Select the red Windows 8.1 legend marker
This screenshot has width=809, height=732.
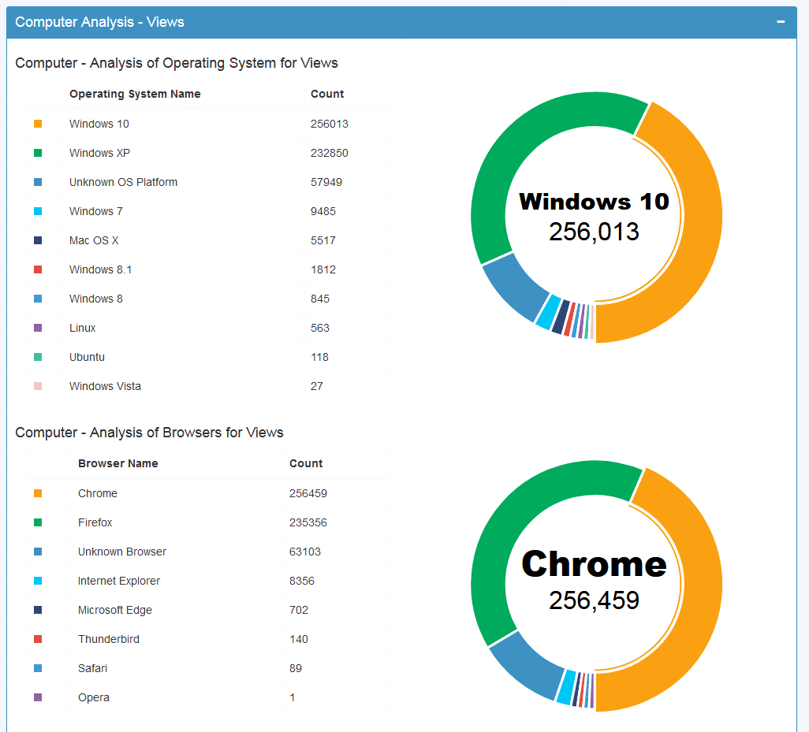click(38, 269)
